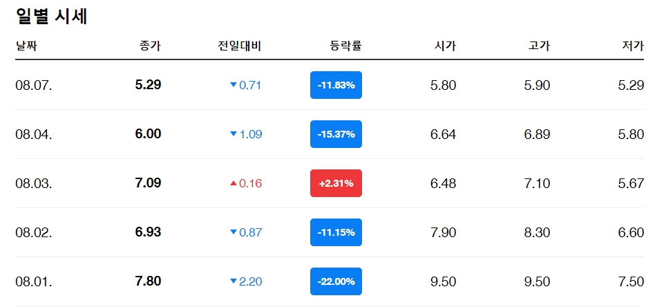This screenshot has height=307, width=655.
Task: Click the 전일대비 column header
Action: [240, 46]
